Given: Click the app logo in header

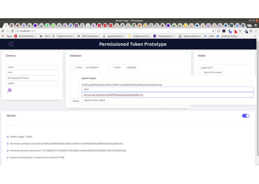Looking at the screenshot, I should [x=11, y=44].
